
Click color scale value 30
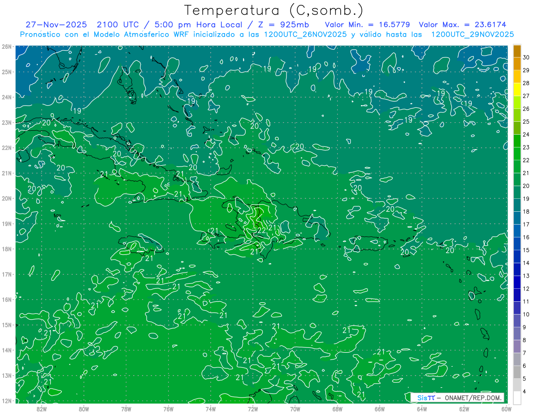526,57
